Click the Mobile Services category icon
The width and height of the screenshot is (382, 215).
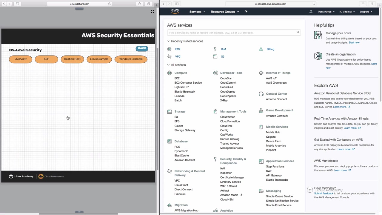261,127
